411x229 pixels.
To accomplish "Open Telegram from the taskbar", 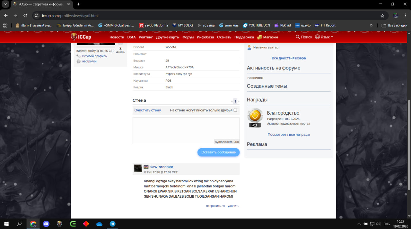I will click(112, 224).
